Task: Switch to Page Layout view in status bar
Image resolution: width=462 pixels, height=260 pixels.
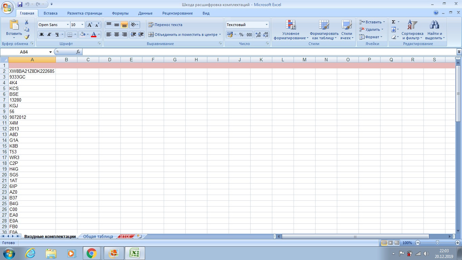Action: [x=390, y=243]
